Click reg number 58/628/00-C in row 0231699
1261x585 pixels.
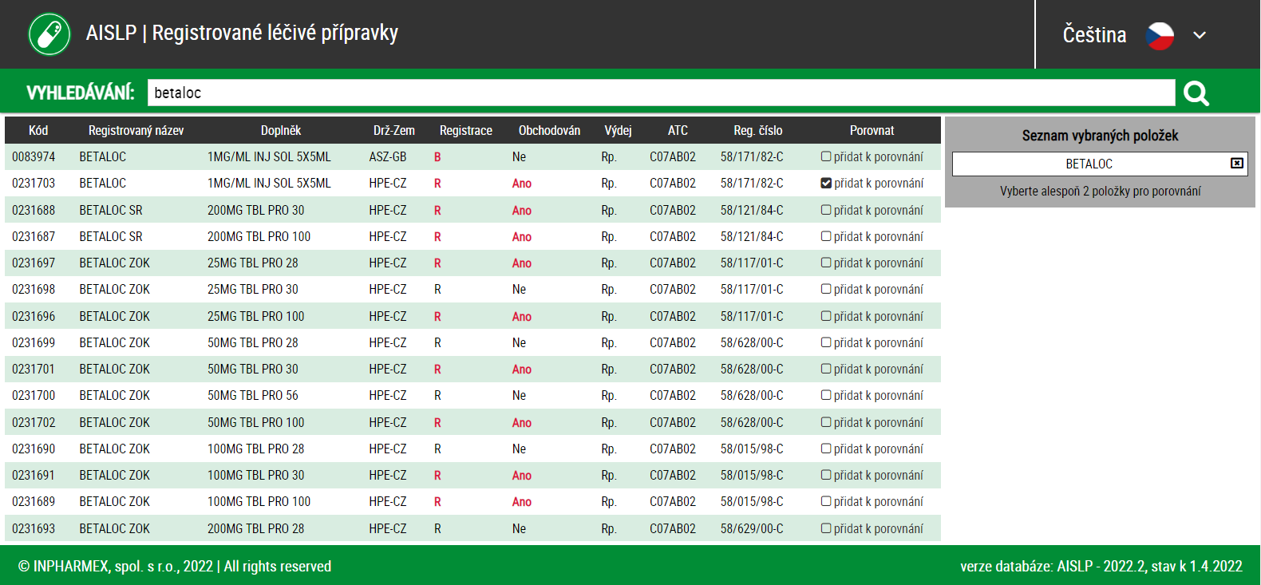pos(752,342)
